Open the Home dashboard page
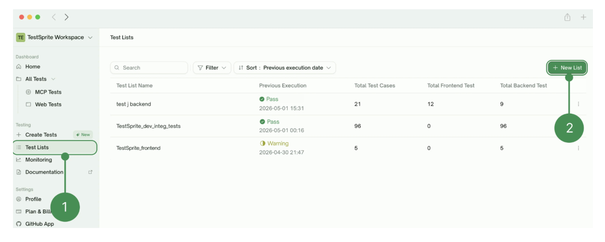The height and width of the screenshot is (242, 605). click(33, 67)
